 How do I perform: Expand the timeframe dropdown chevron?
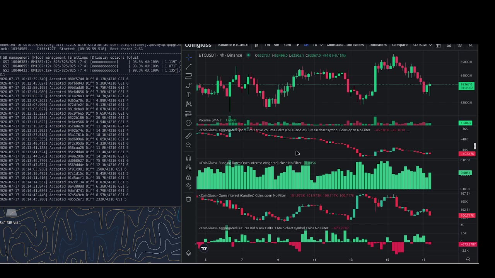[321, 45]
